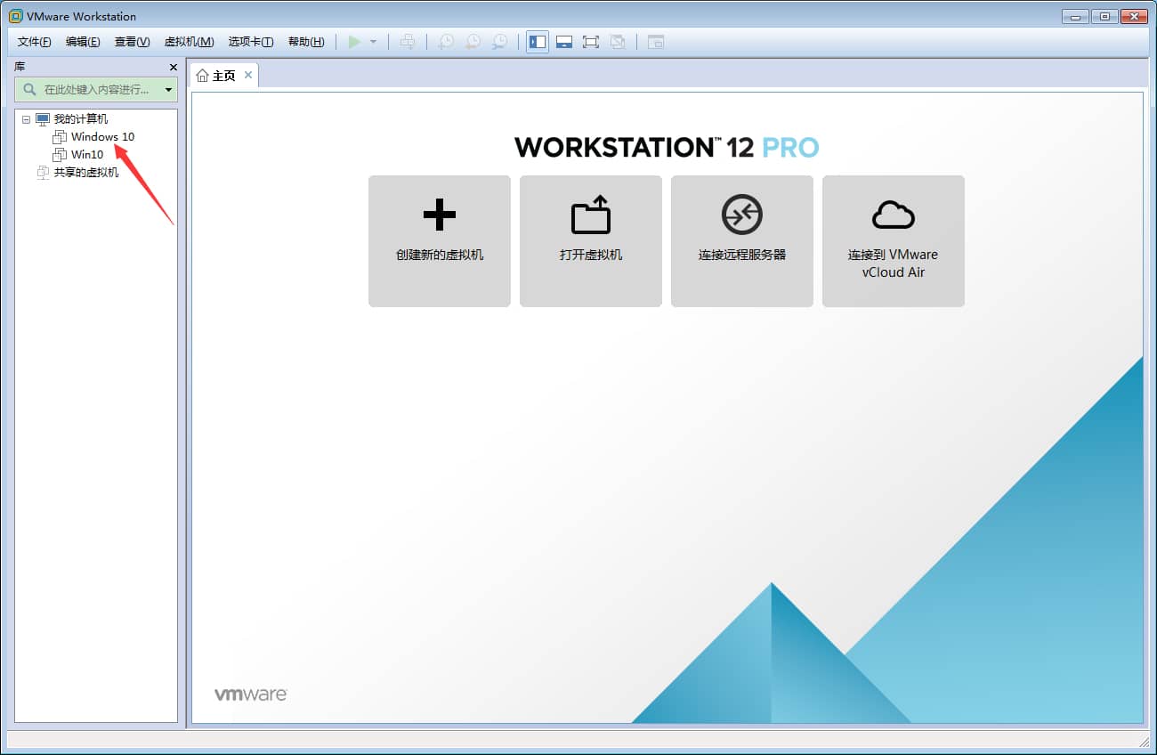Open the 虚拟机(M) menu
This screenshot has width=1157, height=755.
(190, 42)
